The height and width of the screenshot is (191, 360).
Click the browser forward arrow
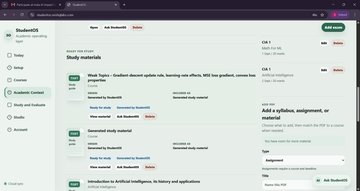click(x=13, y=15)
